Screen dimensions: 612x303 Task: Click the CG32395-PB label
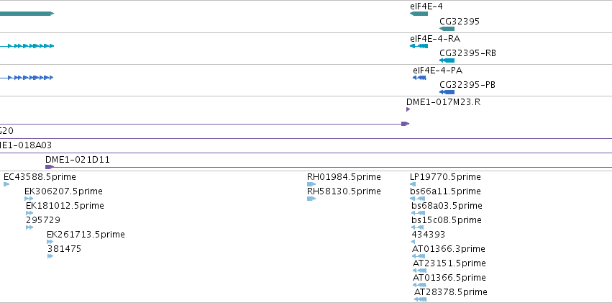click(467, 85)
